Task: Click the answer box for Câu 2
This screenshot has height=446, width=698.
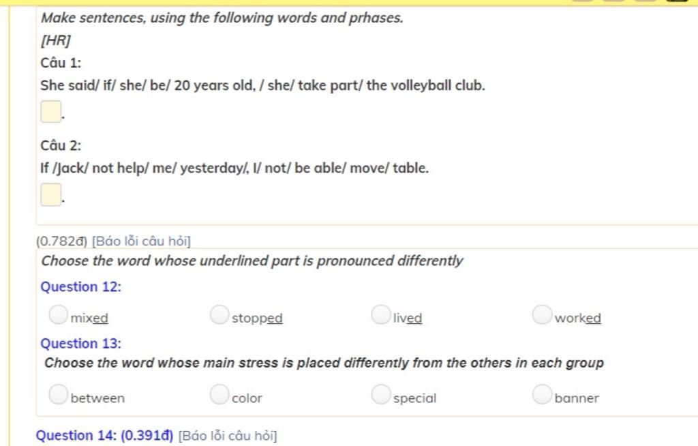Action: pos(50,195)
